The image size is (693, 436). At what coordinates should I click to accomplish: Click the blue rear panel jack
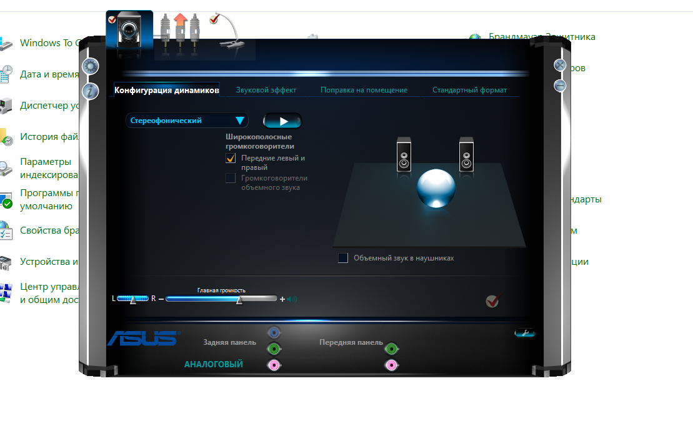(x=274, y=333)
